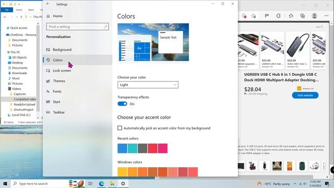Open Quick access in File Explorer

(x=19, y=28)
